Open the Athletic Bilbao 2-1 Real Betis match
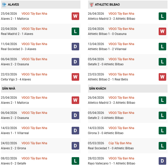The image size is (168, 167). pos(108,79)
